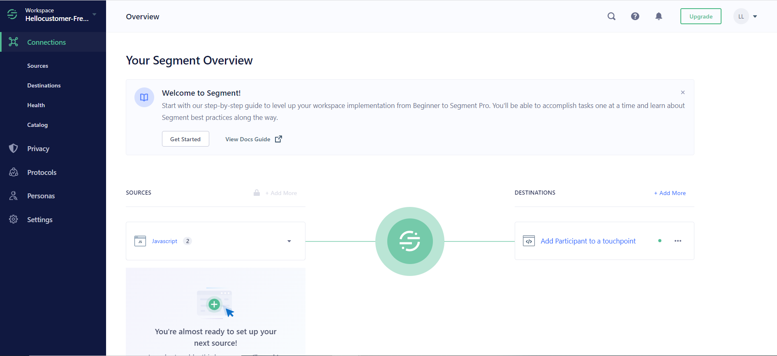
Task: Expand the user account dropdown arrow
Action: tap(755, 16)
